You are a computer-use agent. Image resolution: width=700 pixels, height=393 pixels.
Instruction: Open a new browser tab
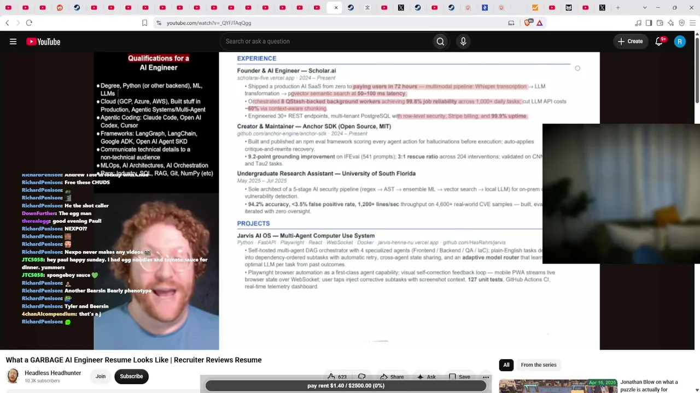point(618,8)
